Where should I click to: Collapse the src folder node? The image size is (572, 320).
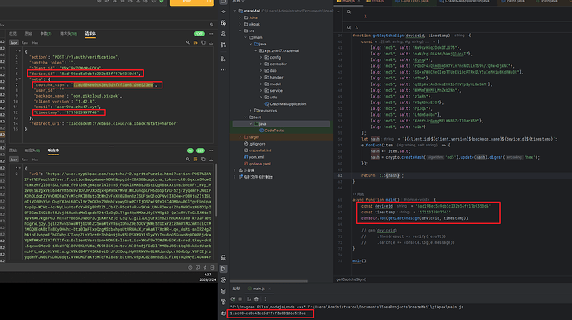click(240, 31)
